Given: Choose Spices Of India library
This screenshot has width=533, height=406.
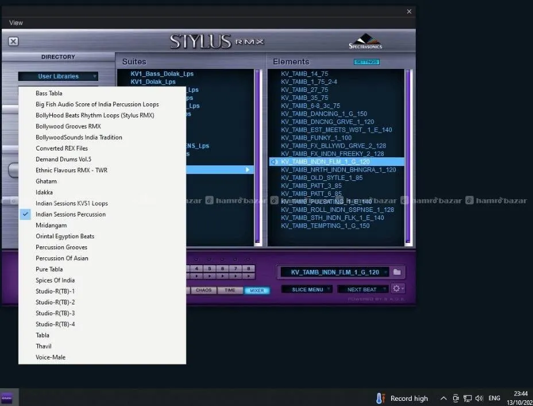Looking at the screenshot, I should tap(102, 280).
